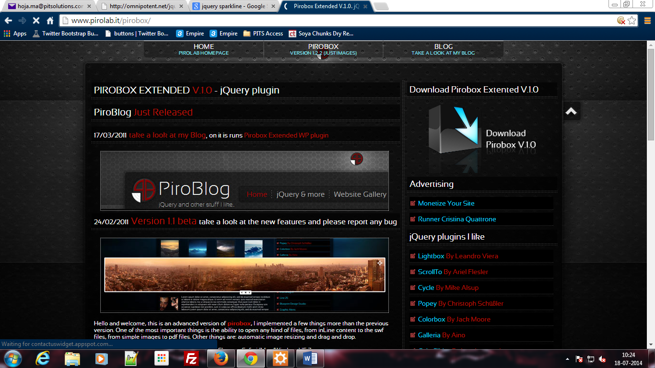Open the Soya Chunks Dry Re... bookmark
655x368 pixels.
(321, 34)
